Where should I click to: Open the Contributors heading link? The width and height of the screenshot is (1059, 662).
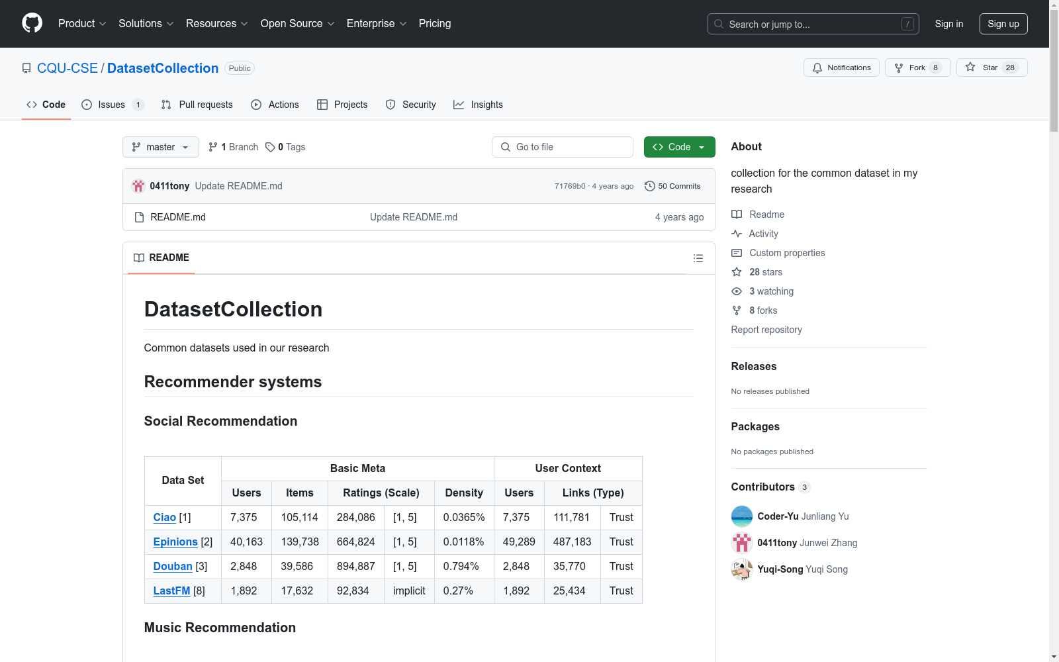click(x=770, y=487)
